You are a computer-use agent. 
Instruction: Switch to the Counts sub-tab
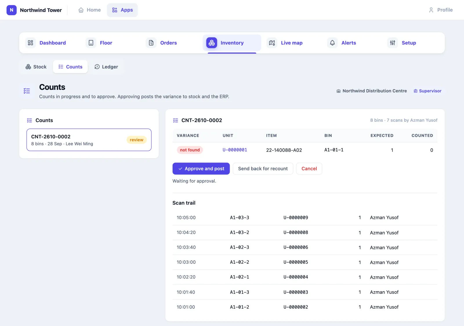70,67
